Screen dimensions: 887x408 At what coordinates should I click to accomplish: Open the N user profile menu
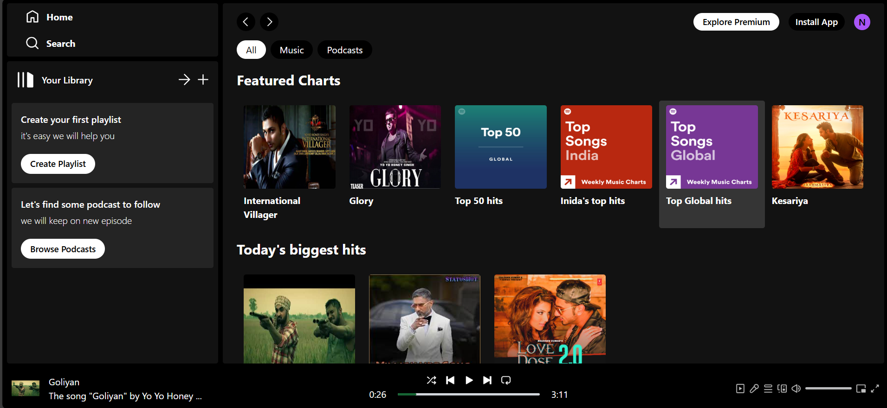click(862, 22)
